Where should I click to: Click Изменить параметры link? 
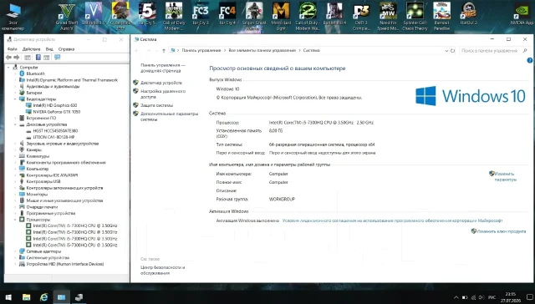505,176
